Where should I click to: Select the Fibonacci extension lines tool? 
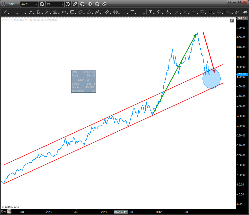click(x=132, y=12)
